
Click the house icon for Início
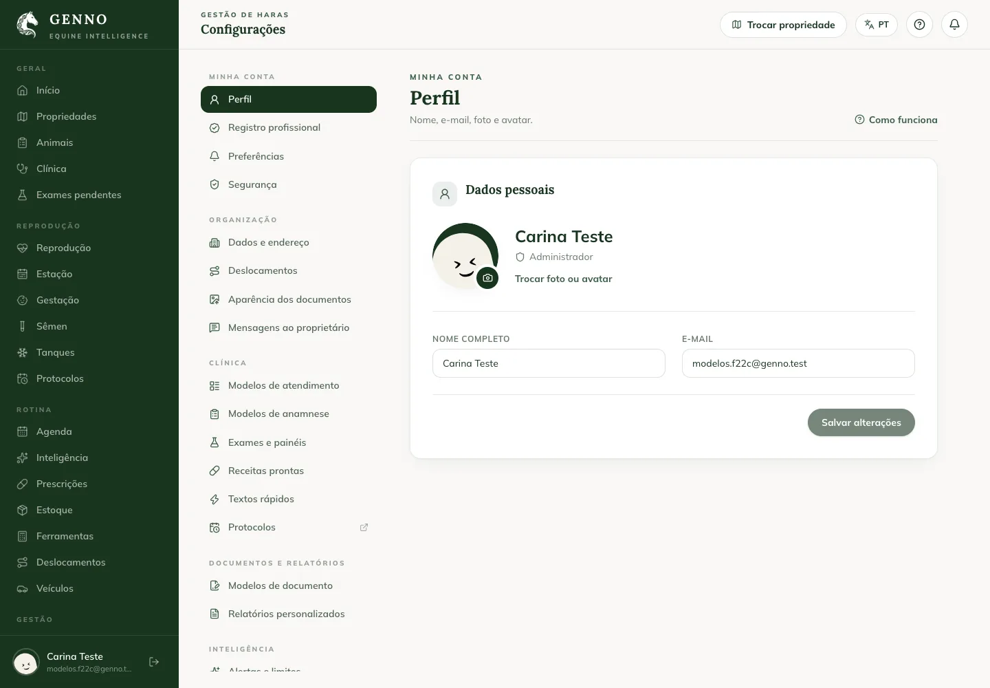pos(22,90)
